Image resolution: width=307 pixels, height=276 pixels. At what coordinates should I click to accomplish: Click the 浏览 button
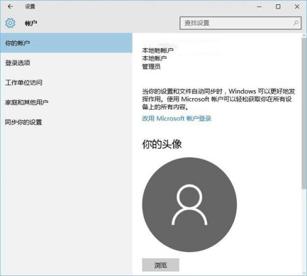pyautogui.click(x=161, y=265)
